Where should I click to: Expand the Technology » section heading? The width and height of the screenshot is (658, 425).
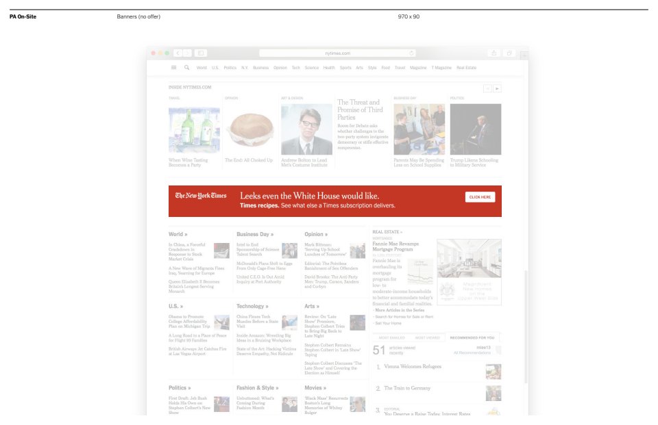point(252,307)
